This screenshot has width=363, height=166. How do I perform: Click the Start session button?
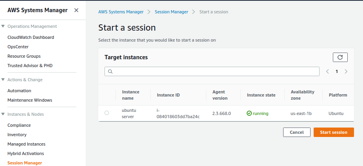333,132
